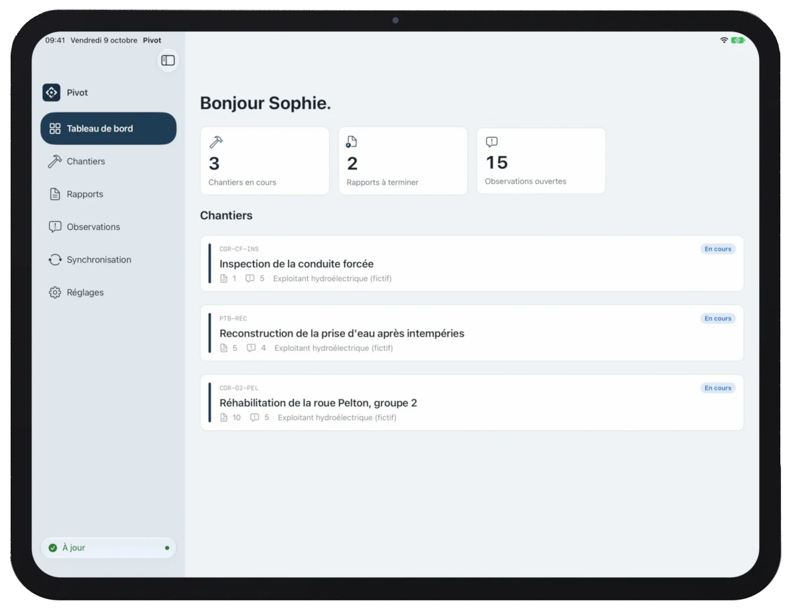The height and width of the screenshot is (609, 791).
Task: Click En cours badge on CGR-G2-PEL
Action: (x=718, y=388)
